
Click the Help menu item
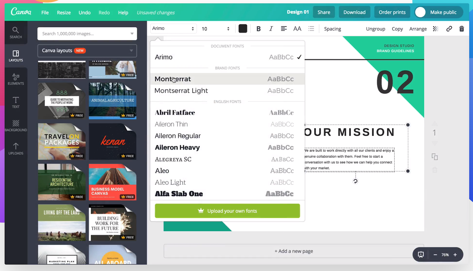tap(123, 12)
